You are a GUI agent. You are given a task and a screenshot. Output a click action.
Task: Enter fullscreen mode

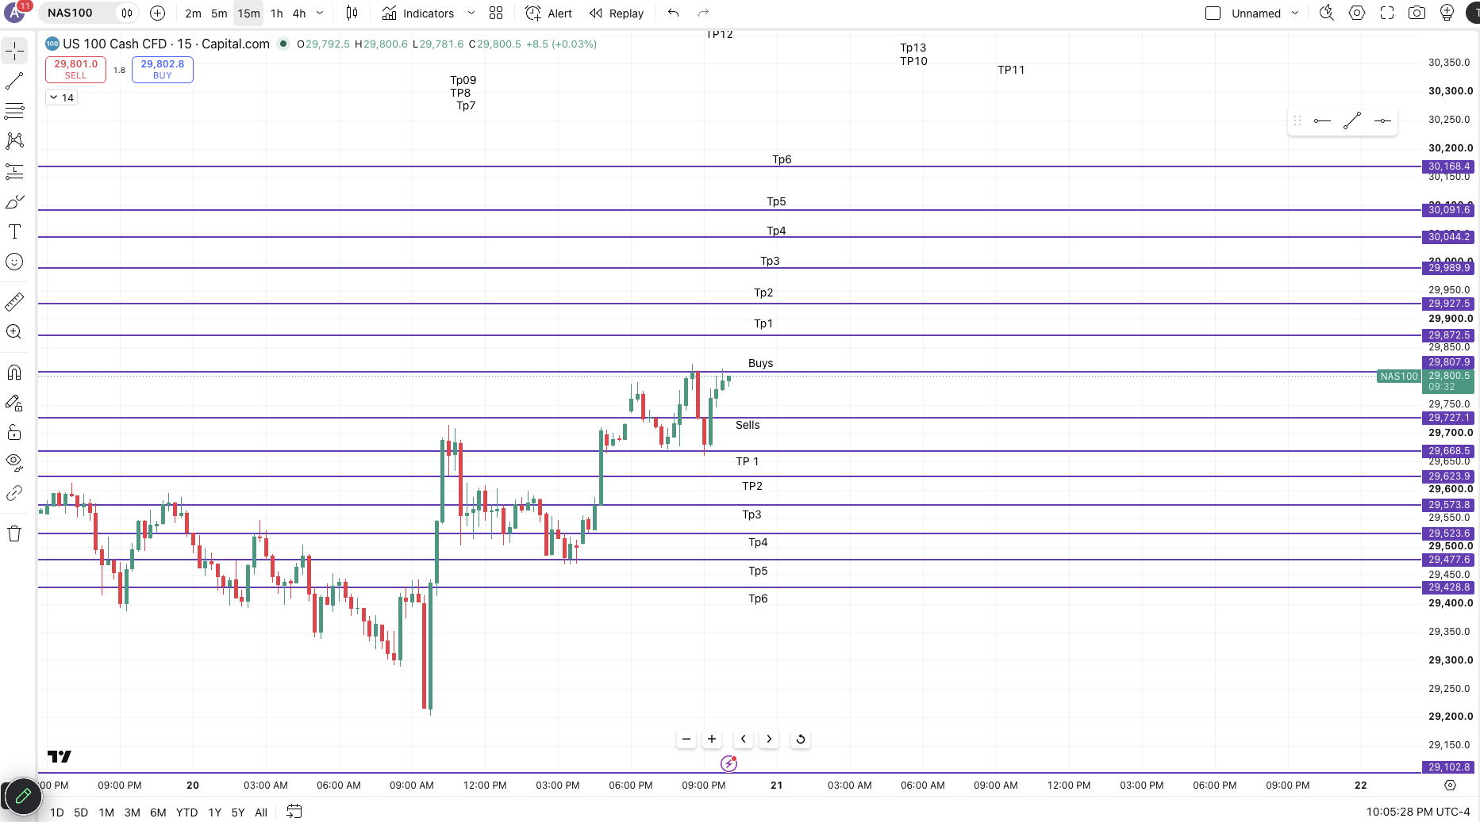click(x=1387, y=13)
